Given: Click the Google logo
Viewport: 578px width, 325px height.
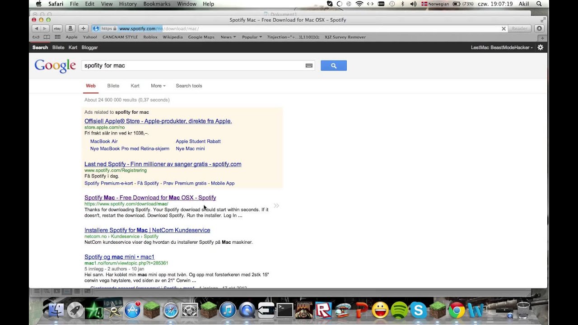Looking at the screenshot, I should (x=55, y=66).
